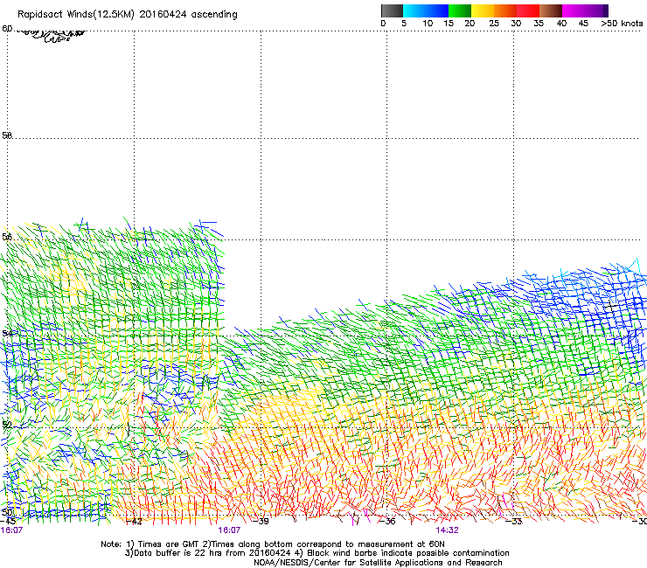Image resolution: width=647 pixels, height=568 pixels.
Task: Click the longitude label "-33"
Action: pos(514,522)
